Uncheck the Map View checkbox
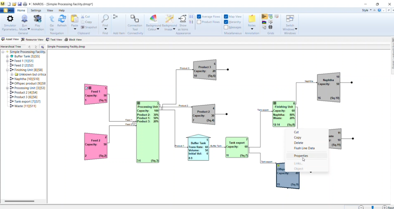Viewport: 394px width, 209px height. [226, 16]
